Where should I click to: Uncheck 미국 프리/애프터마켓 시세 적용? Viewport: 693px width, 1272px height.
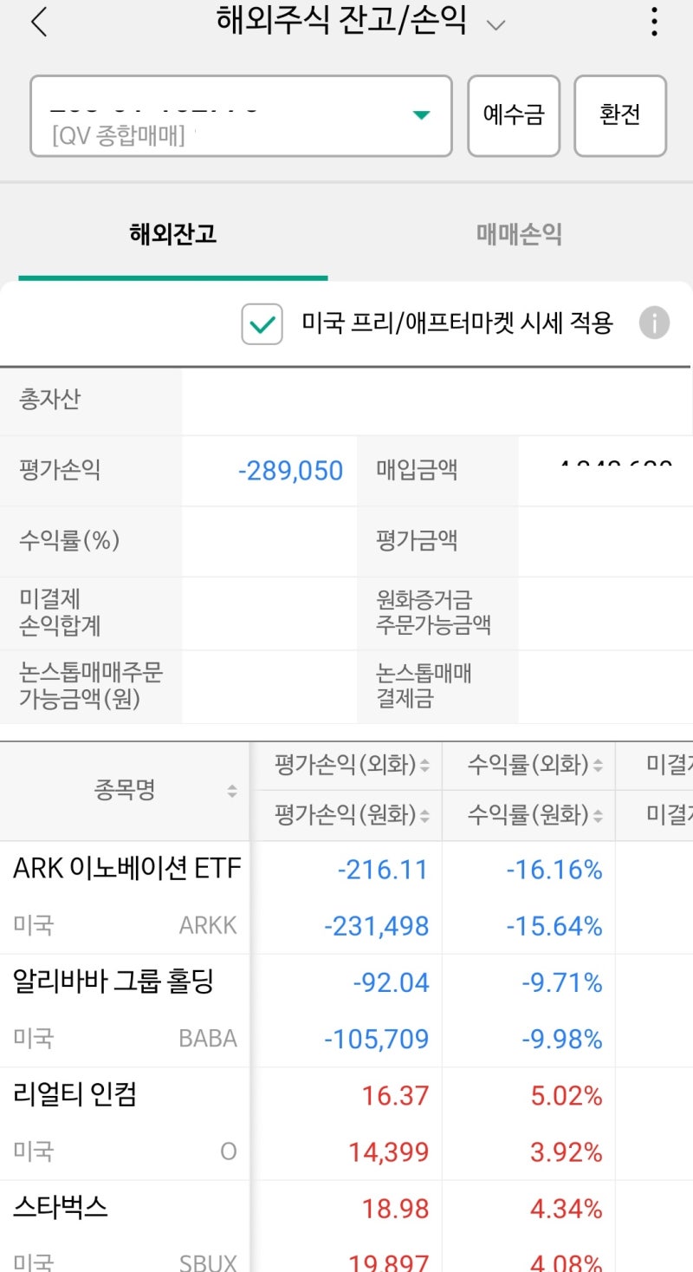coord(262,323)
